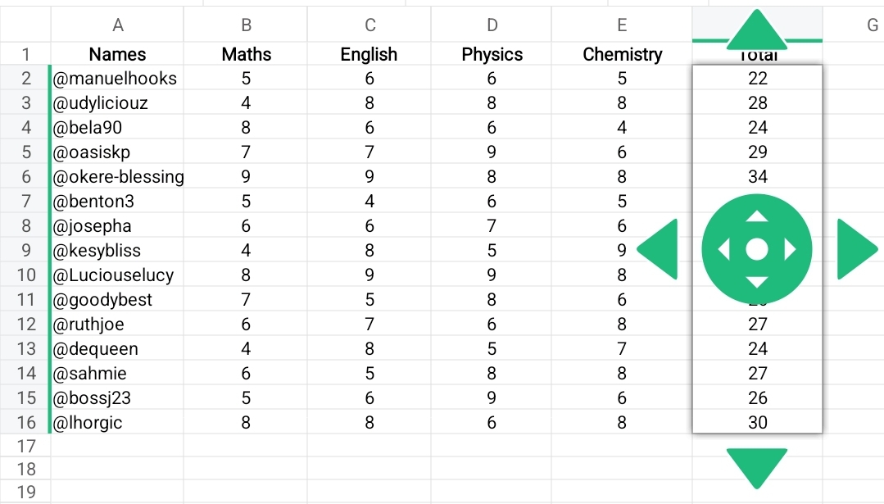Click the Physics header cell

[492, 55]
